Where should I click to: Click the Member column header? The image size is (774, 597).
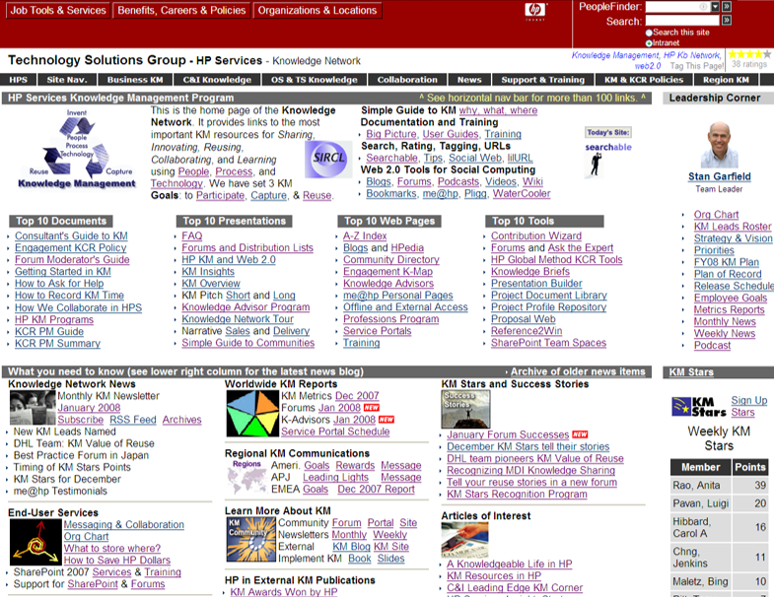tap(700, 467)
